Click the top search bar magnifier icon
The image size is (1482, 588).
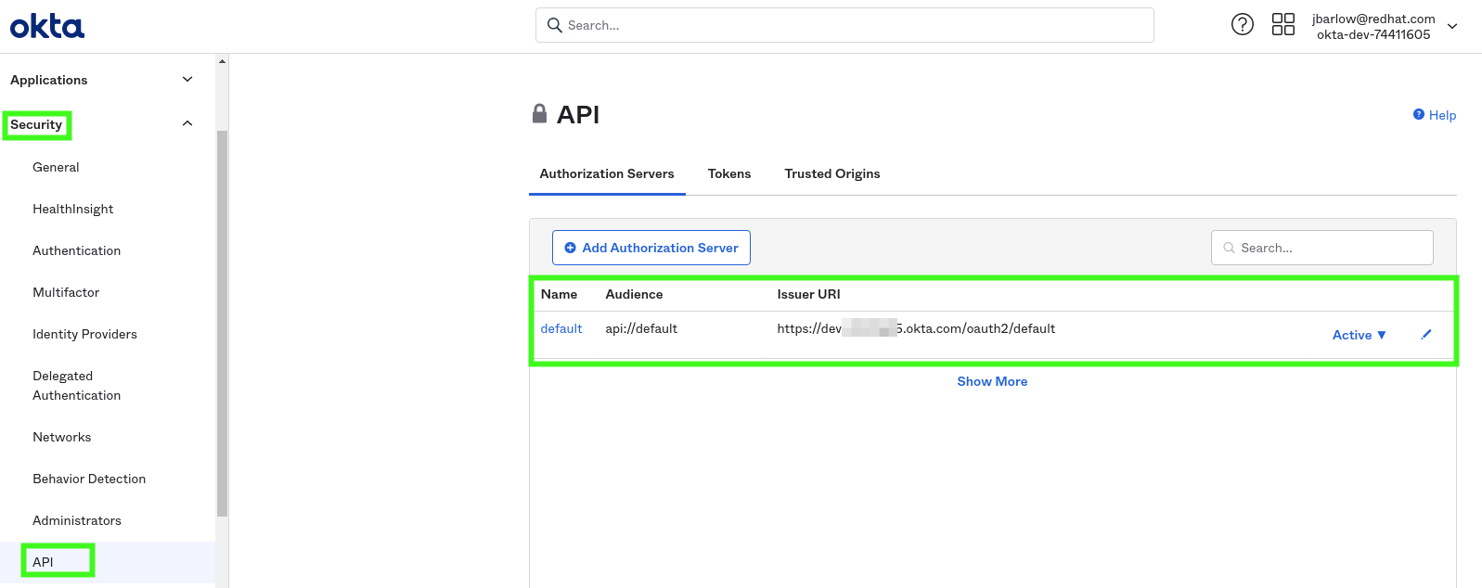coord(555,25)
